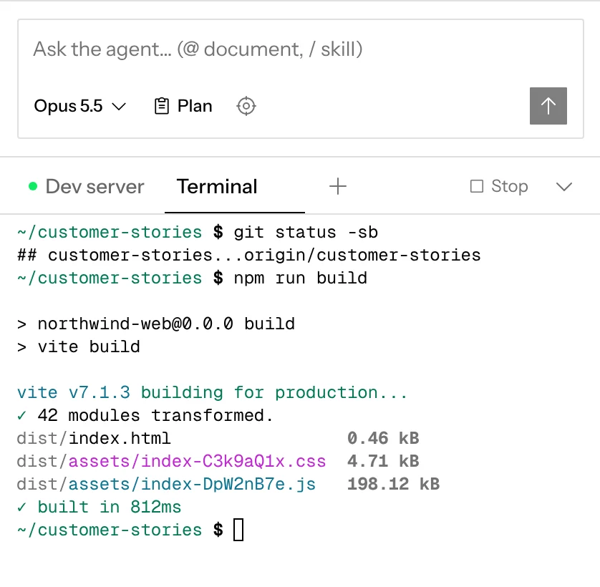Open the Opus 5.5 model dropdown
This screenshot has height=587, width=600.
pyautogui.click(x=80, y=106)
